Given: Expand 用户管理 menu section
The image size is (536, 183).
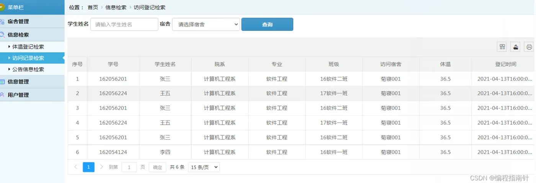Looking at the screenshot, I should tap(32, 95).
